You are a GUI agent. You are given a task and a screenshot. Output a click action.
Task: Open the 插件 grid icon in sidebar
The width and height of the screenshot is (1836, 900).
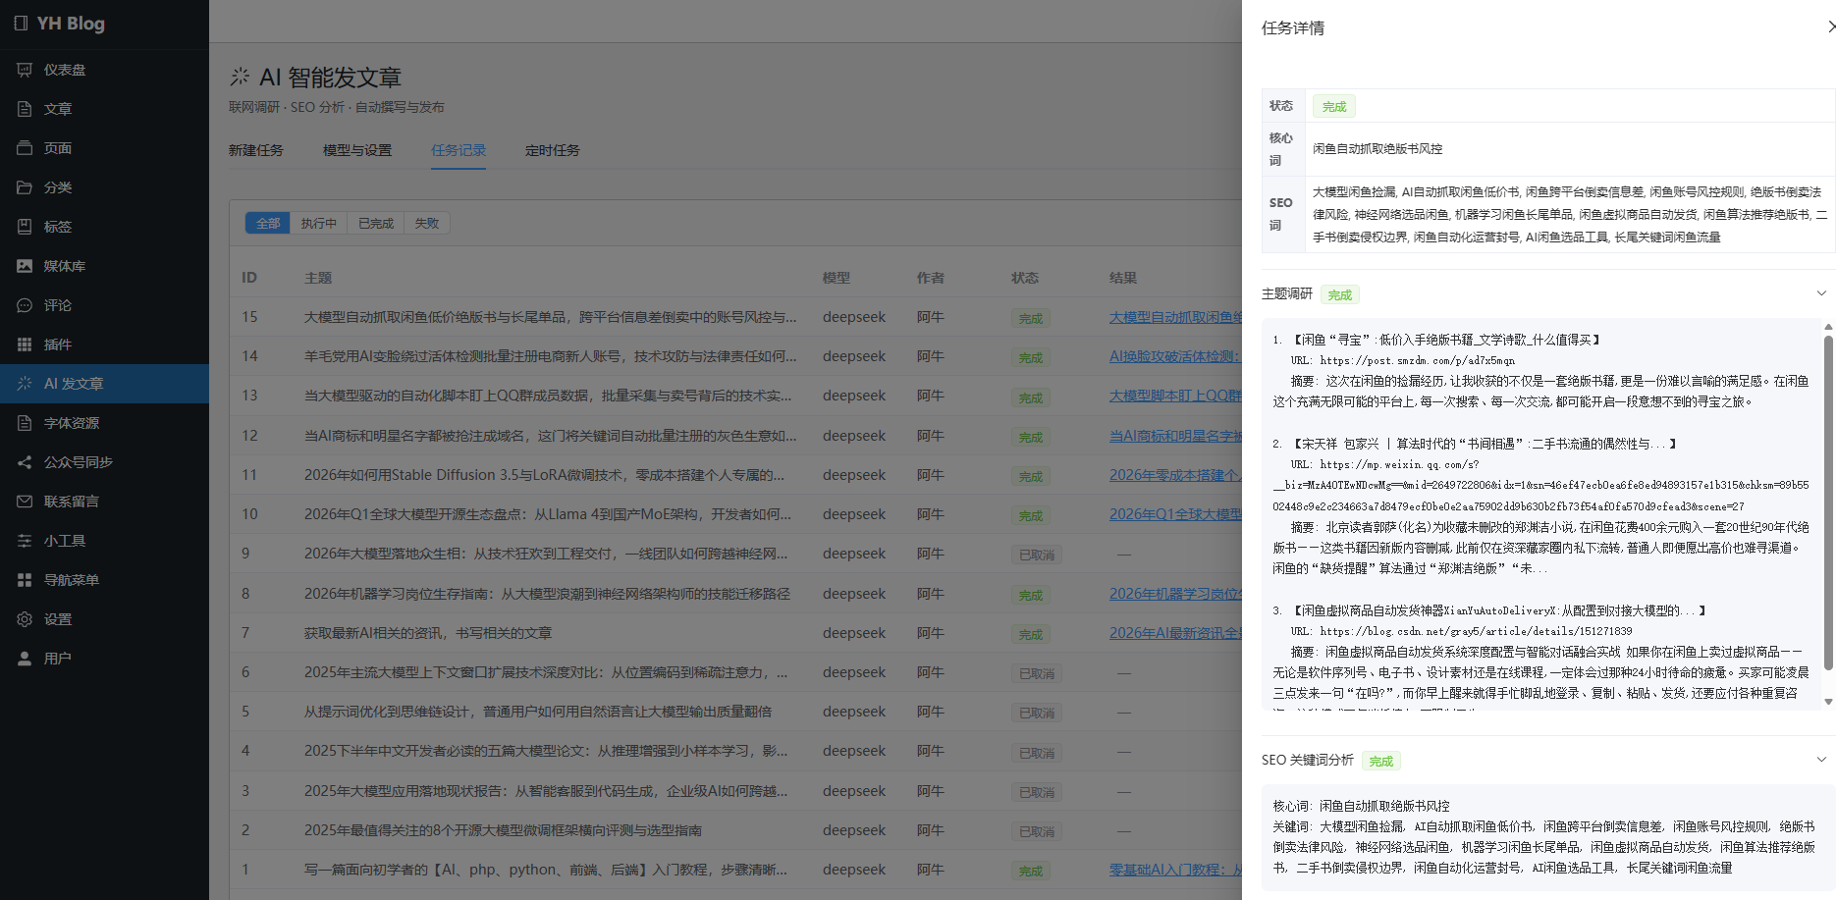[x=25, y=344]
